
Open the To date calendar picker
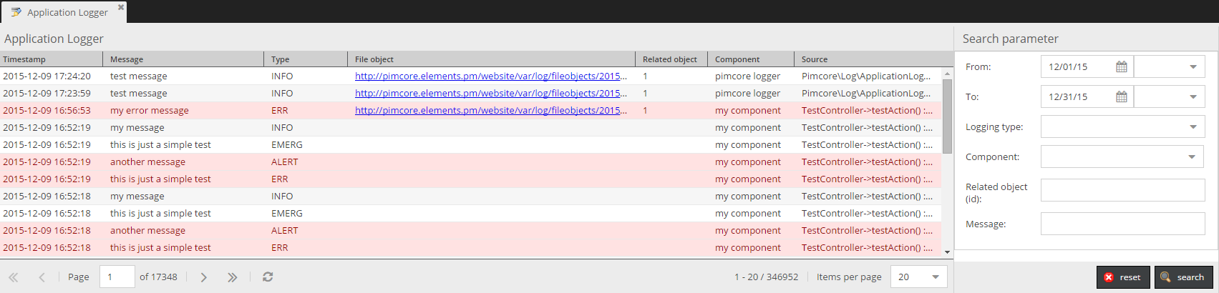click(x=1122, y=97)
